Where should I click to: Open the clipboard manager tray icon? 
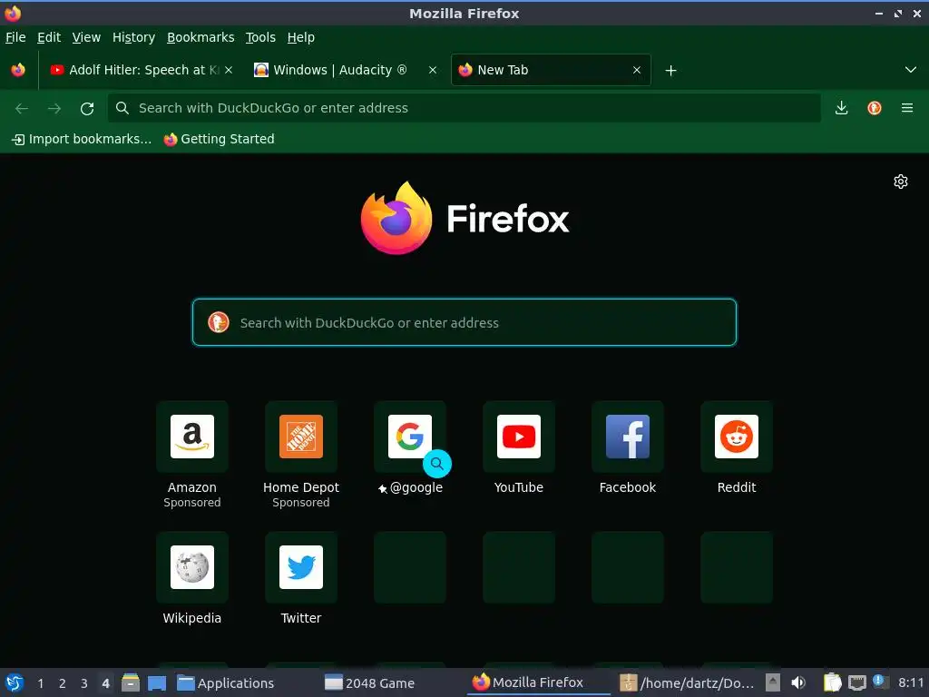pos(833,682)
